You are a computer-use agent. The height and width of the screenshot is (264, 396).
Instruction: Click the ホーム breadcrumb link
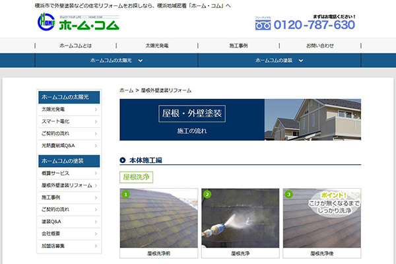coord(126,90)
